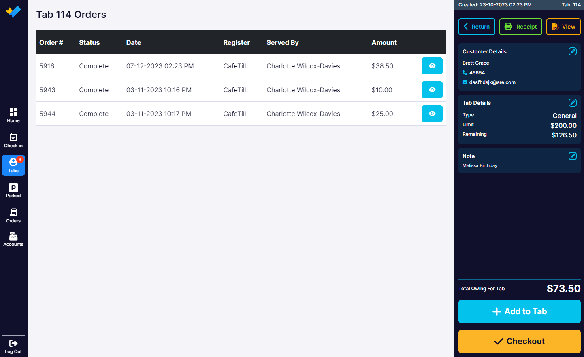The height and width of the screenshot is (357, 584).
Task: Print using the Receipt button
Action: point(520,27)
